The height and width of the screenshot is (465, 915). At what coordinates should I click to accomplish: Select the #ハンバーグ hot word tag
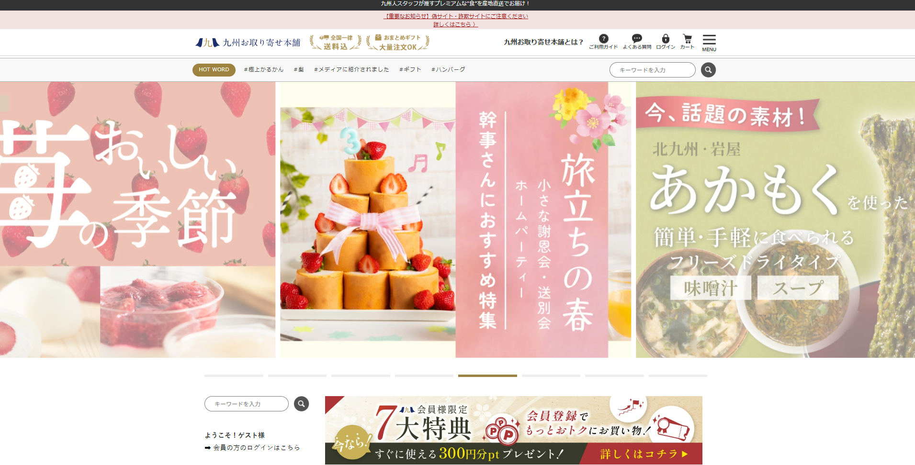tap(448, 70)
